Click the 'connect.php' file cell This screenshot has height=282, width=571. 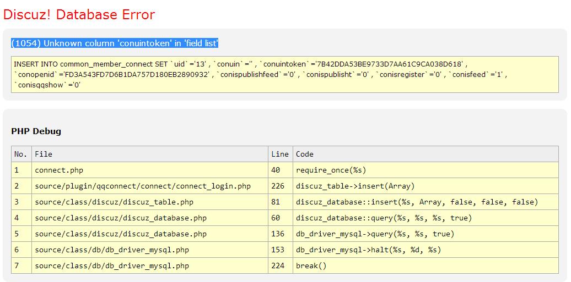(59, 170)
